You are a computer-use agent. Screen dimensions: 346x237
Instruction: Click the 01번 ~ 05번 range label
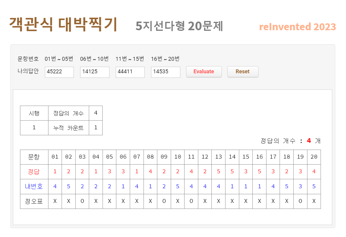[x=59, y=59]
